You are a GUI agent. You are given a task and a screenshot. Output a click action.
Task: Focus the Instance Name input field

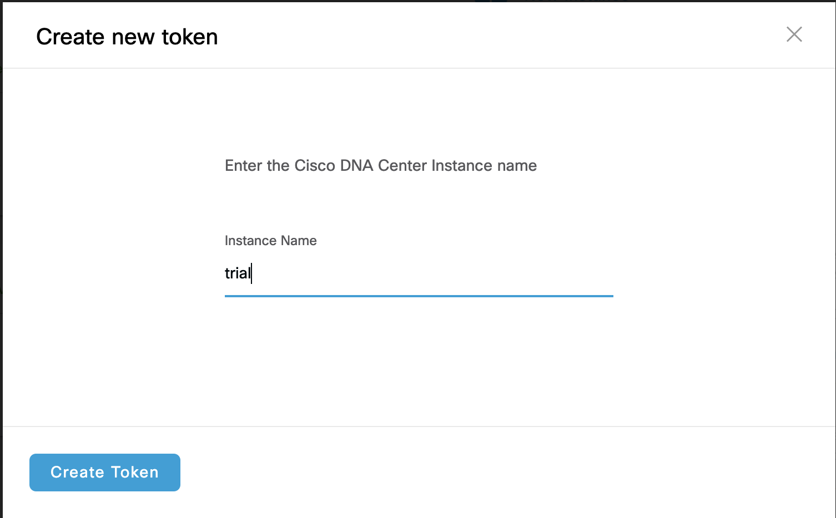click(x=419, y=273)
